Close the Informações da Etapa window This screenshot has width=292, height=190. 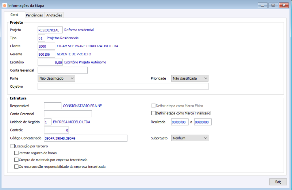(284, 5)
